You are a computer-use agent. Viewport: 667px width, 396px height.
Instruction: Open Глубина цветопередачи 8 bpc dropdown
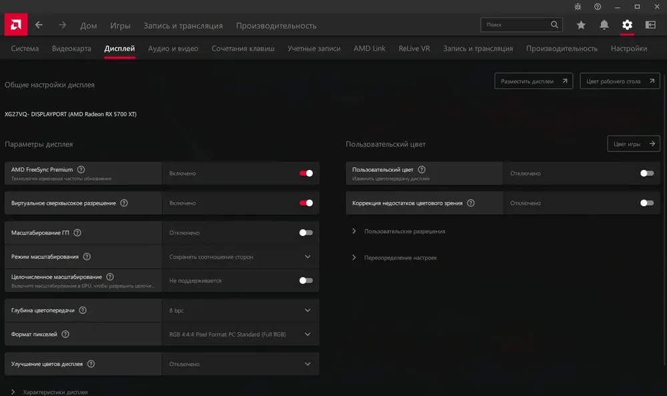(240, 311)
